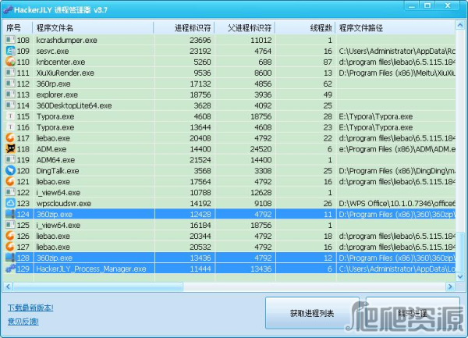Click thread count 87

(328, 62)
